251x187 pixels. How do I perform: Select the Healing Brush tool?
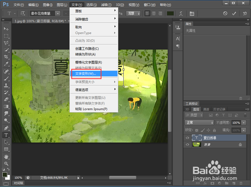pos(6,71)
